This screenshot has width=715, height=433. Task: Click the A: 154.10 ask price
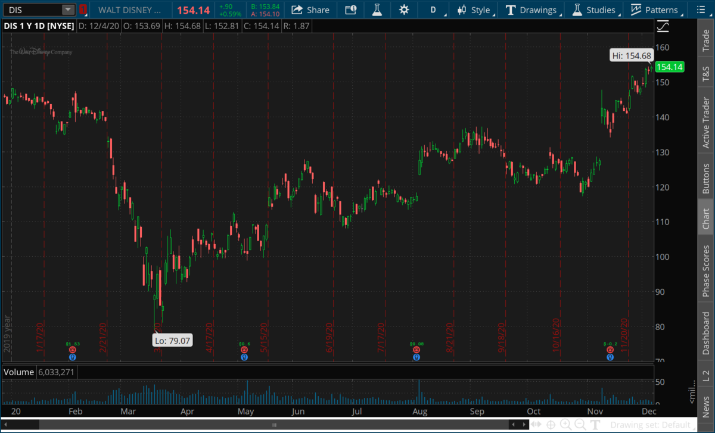click(x=265, y=14)
